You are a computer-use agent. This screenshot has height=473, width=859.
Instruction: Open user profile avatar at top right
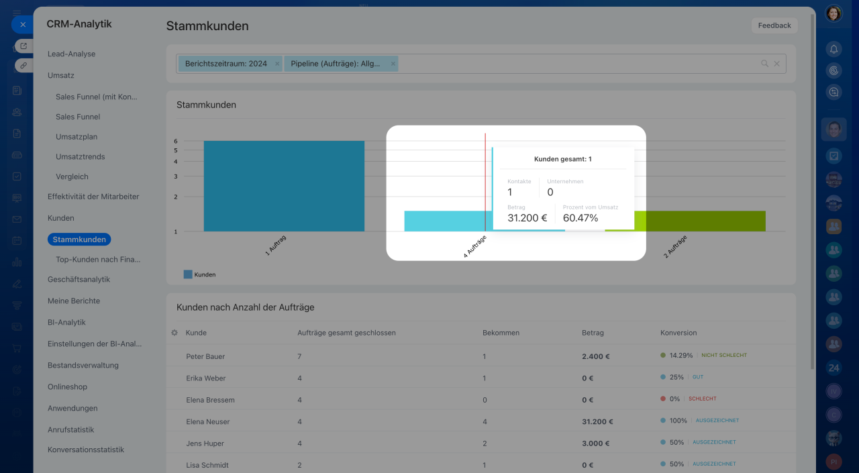(x=833, y=13)
